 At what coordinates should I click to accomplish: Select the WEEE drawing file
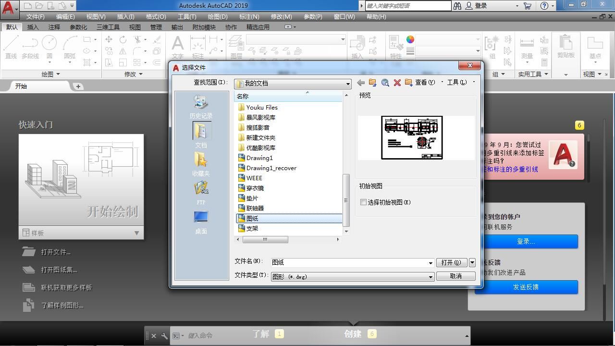point(254,178)
